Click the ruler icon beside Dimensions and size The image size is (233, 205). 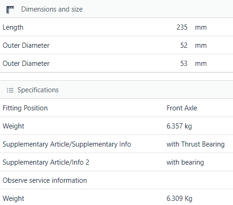tap(10, 10)
